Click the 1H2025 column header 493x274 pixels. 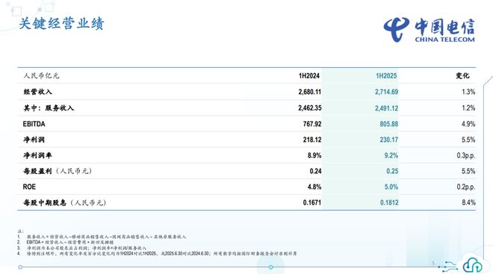click(386, 75)
